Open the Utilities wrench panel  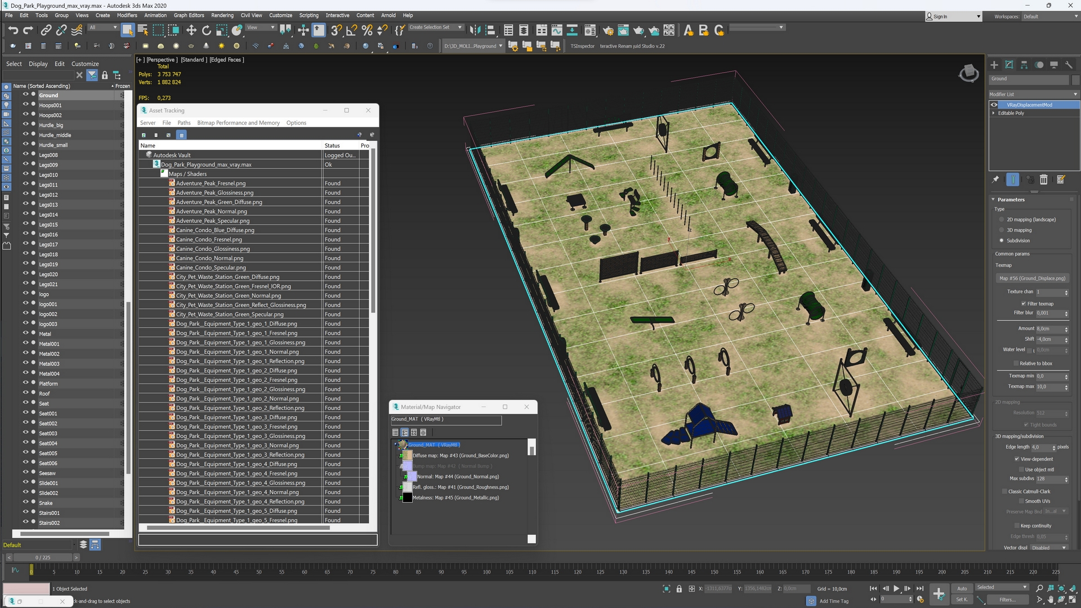pyautogui.click(x=1069, y=65)
